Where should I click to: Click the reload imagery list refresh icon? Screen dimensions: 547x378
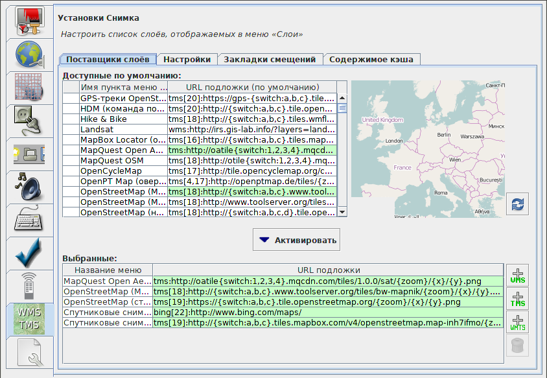517,204
